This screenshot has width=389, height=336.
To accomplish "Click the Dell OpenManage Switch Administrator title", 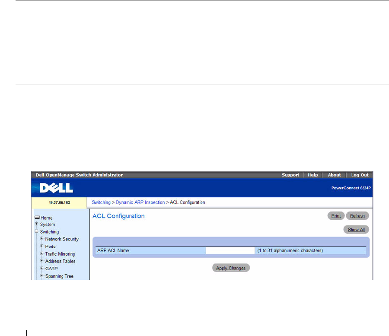I will (x=79, y=175).
